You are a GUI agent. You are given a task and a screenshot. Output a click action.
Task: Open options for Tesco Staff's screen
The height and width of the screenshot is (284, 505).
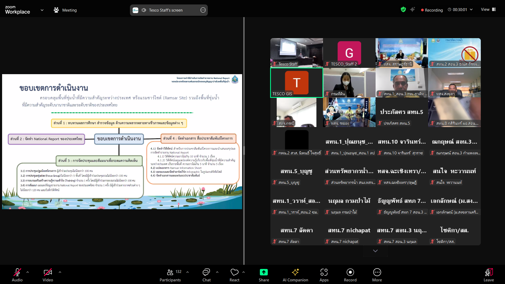tap(203, 10)
